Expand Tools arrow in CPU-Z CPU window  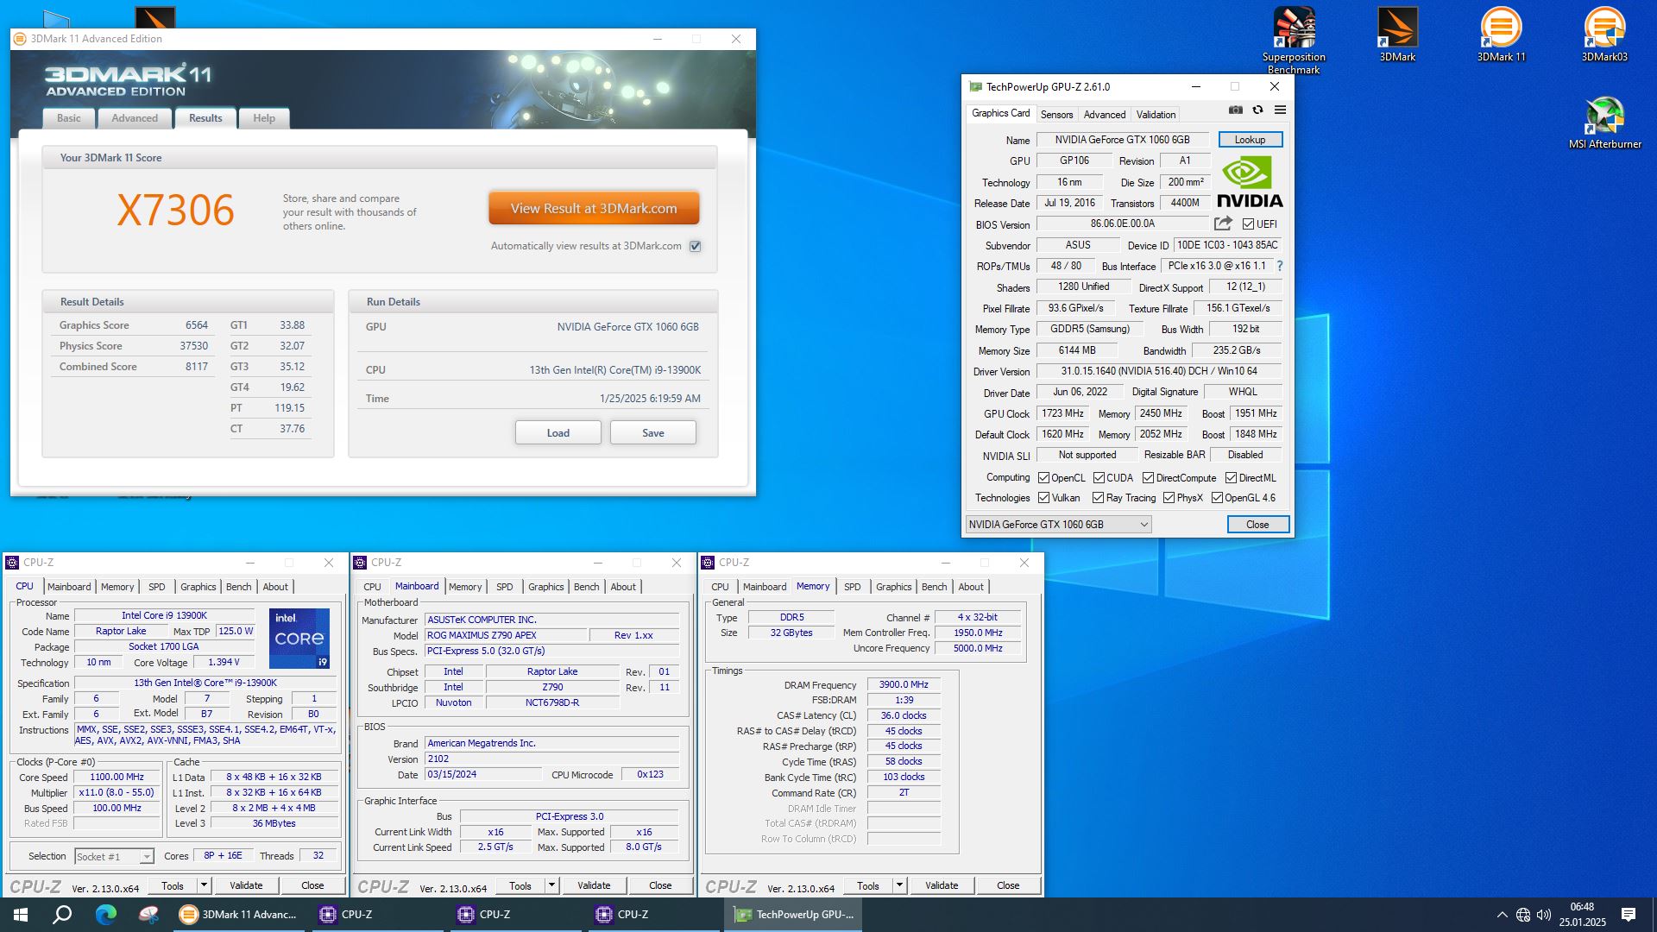pos(204,885)
